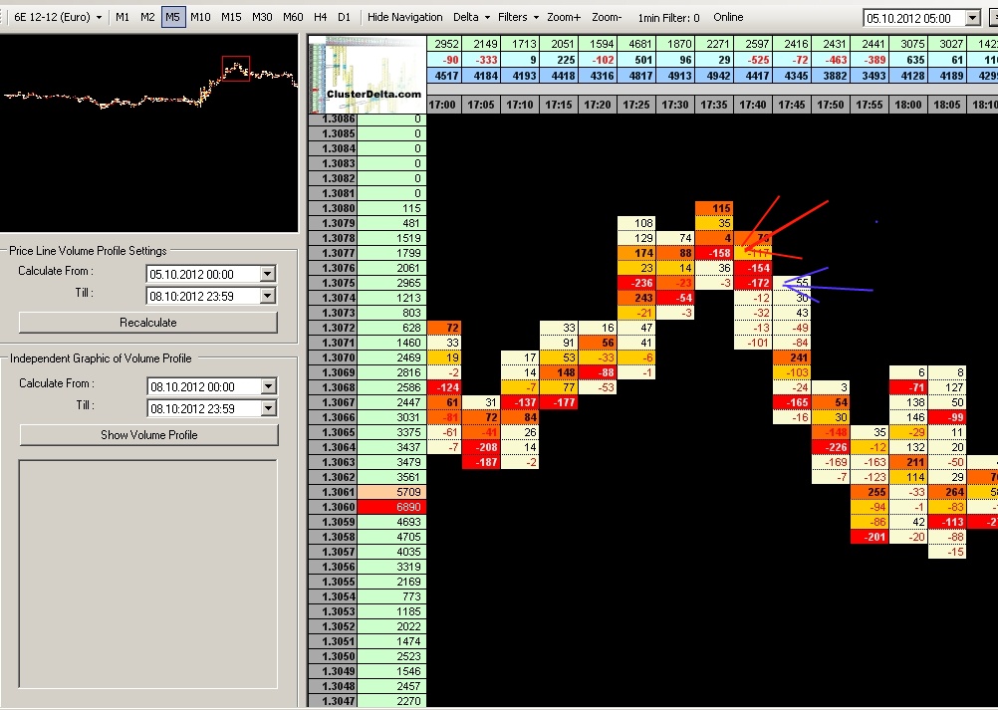Open the 6E 12-12 (Euro) instrument dropdown

58,17
